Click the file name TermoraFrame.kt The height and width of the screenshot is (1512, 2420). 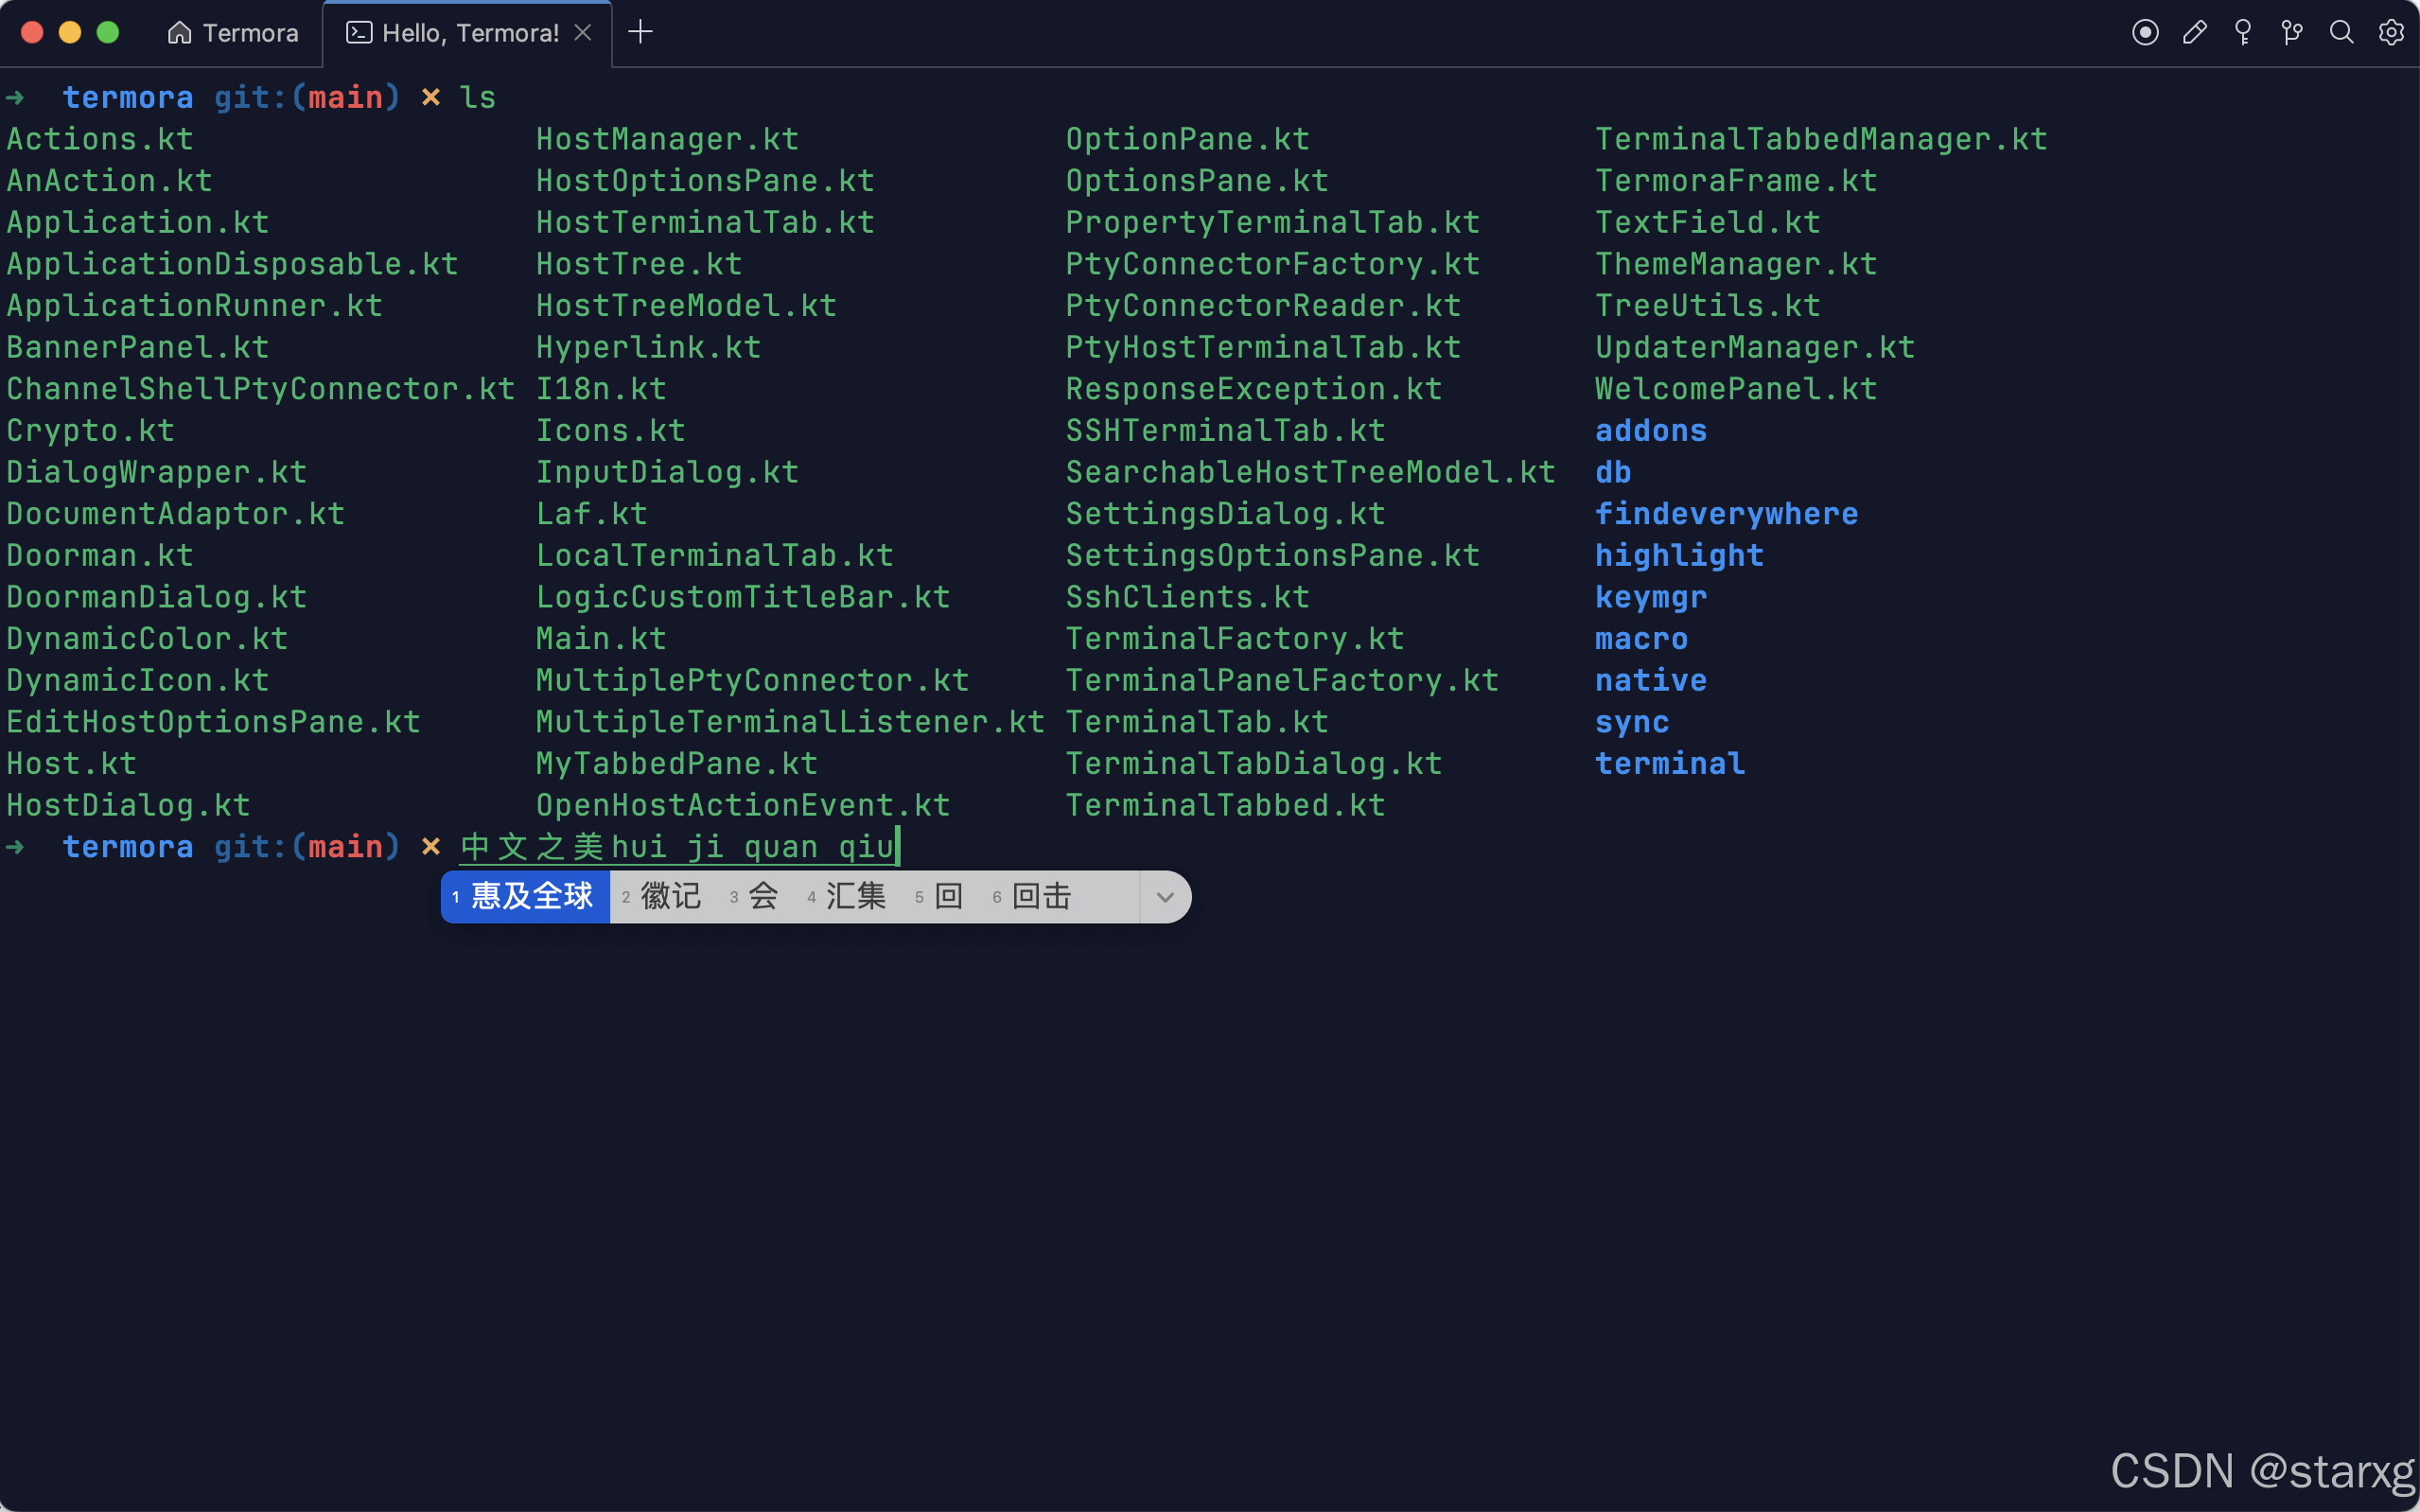coord(1736,181)
